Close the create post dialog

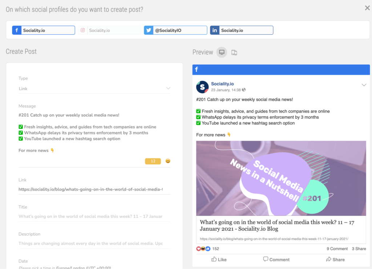tap(367, 8)
